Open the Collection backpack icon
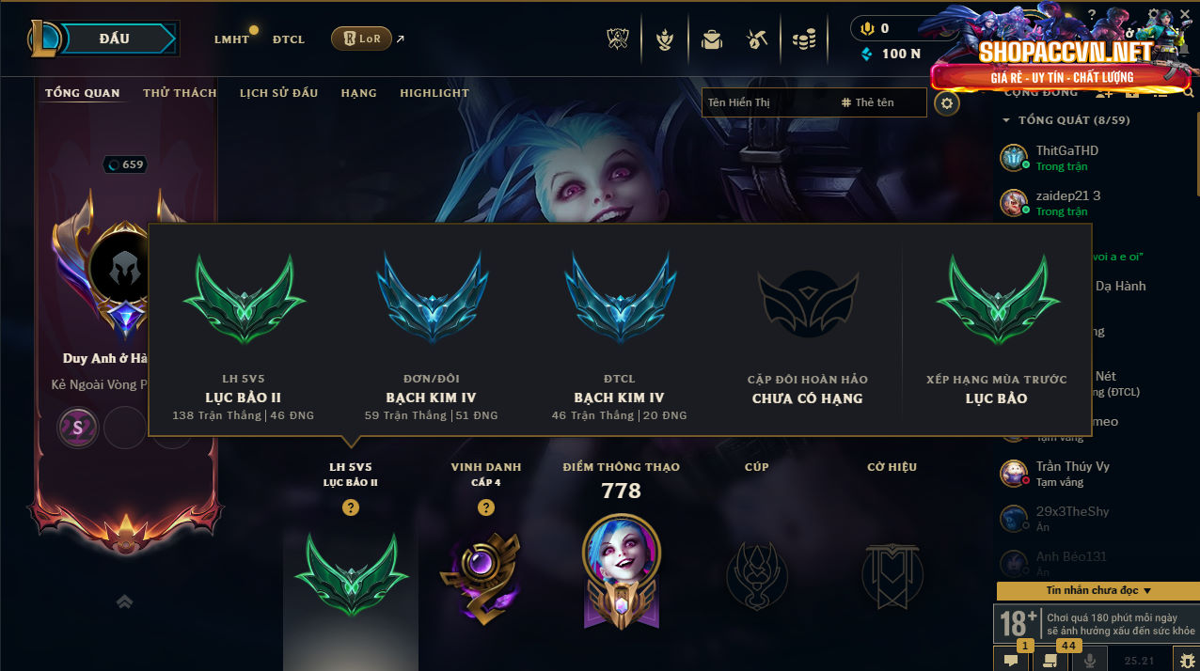The image size is (1200, 671). click(711, 39)
